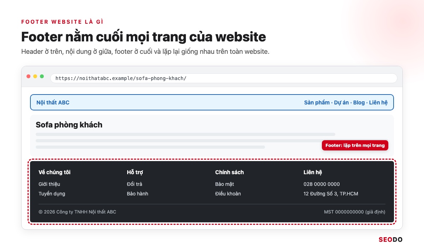The height and width of the screenshot is (251, 424).
Task: Click the FOOTER WEBSITE LÀ GÌ red label
Action: point(62,22)
